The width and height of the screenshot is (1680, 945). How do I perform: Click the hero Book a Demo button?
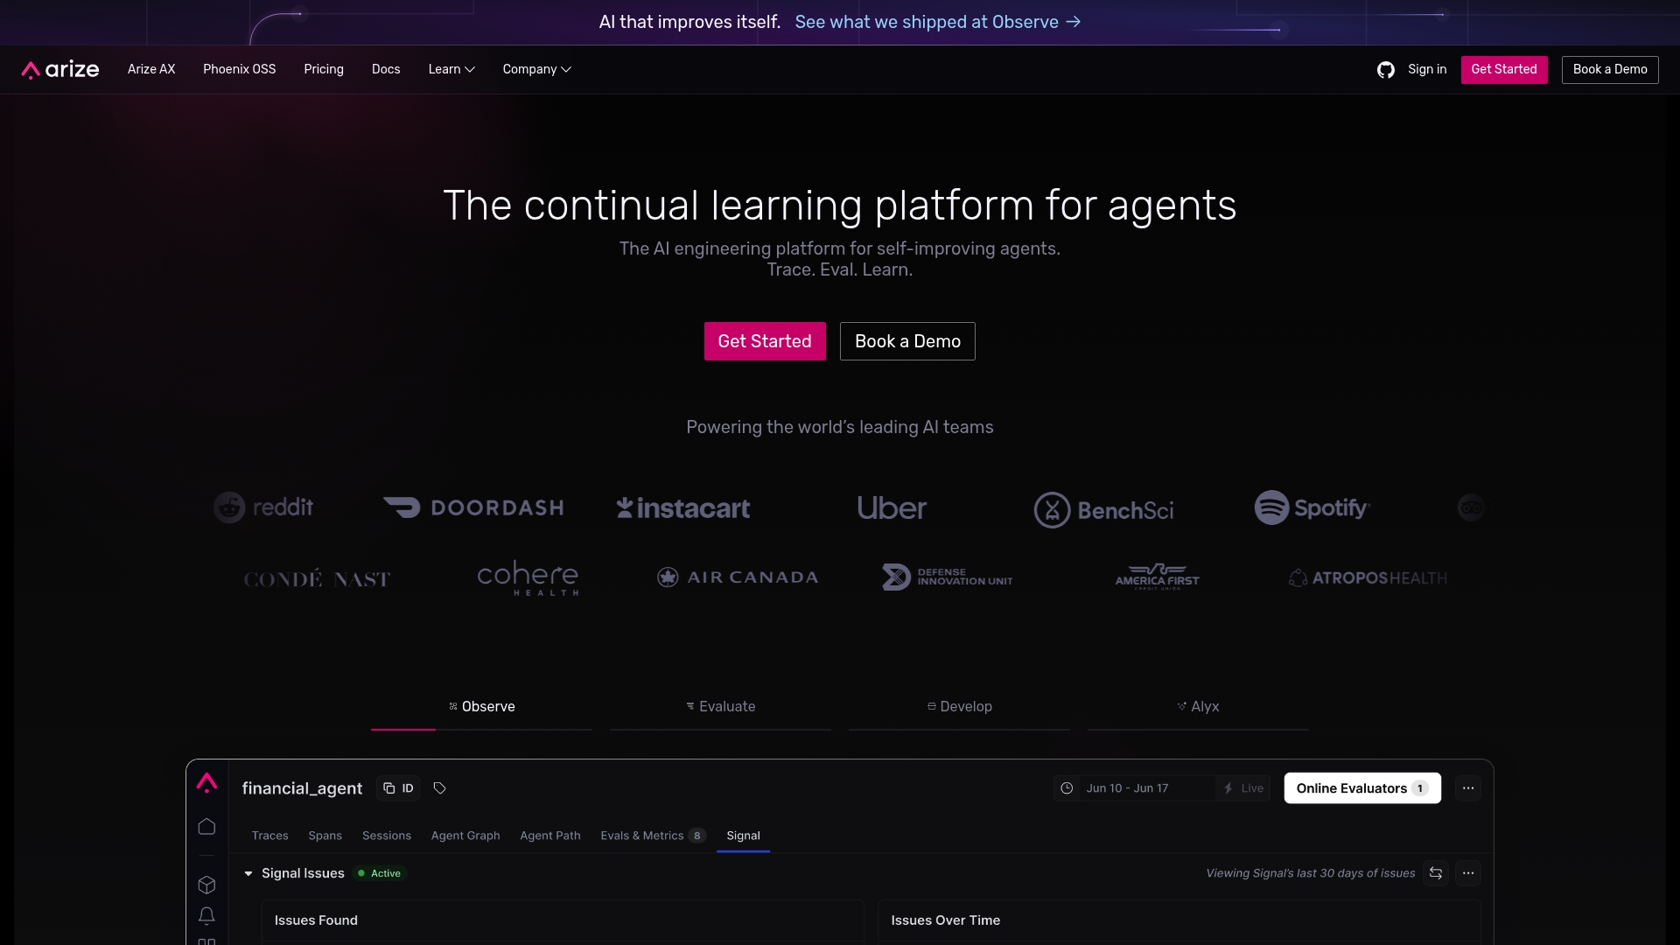click(907, 341)
